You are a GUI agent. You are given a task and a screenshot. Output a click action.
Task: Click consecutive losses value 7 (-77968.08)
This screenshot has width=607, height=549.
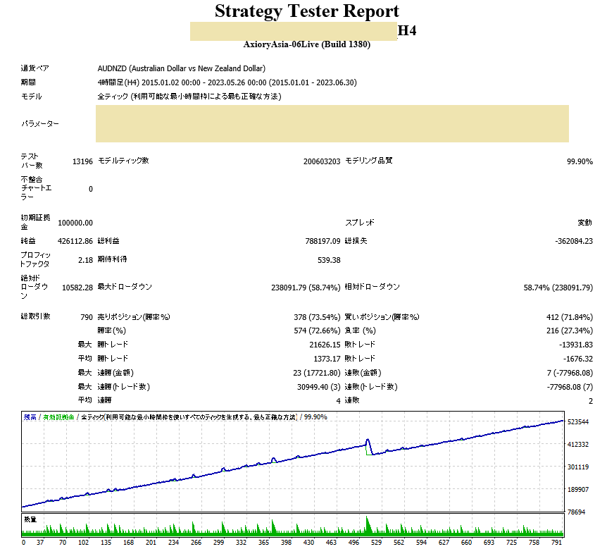coord(570,373)
